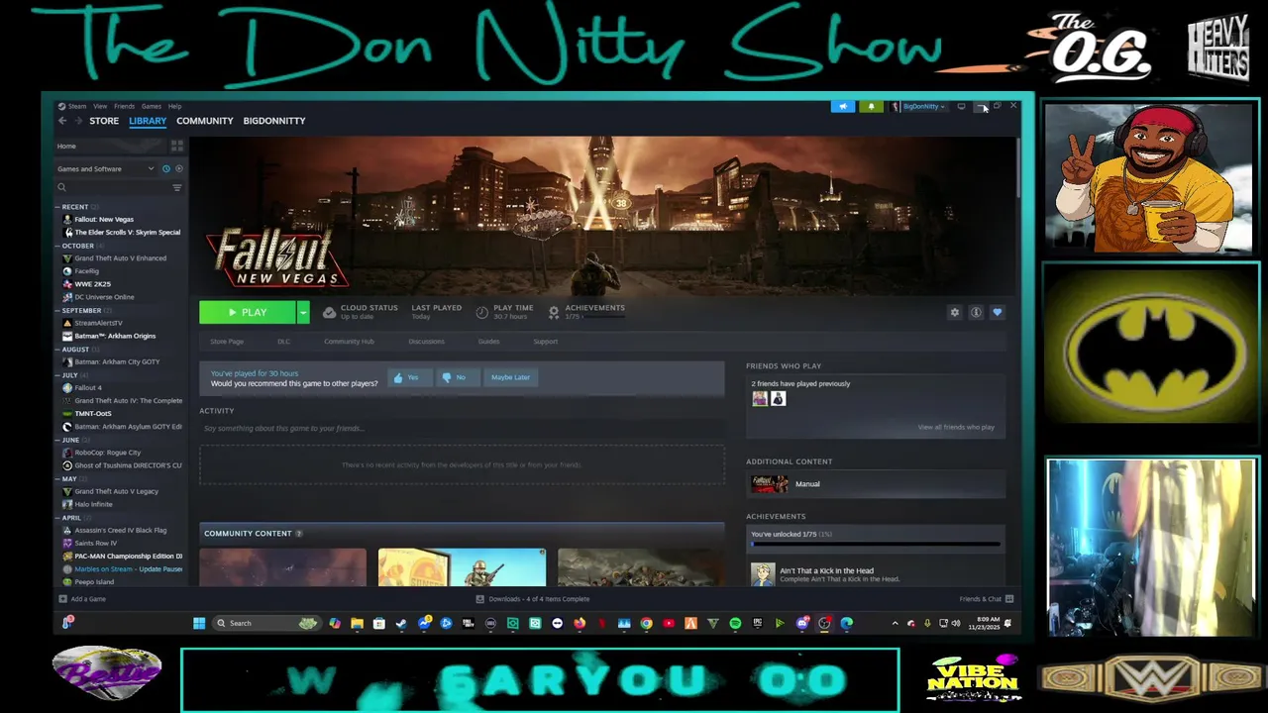Click the Maybe Later button
Screen dimensions: 1268x713
click(510, 377)
